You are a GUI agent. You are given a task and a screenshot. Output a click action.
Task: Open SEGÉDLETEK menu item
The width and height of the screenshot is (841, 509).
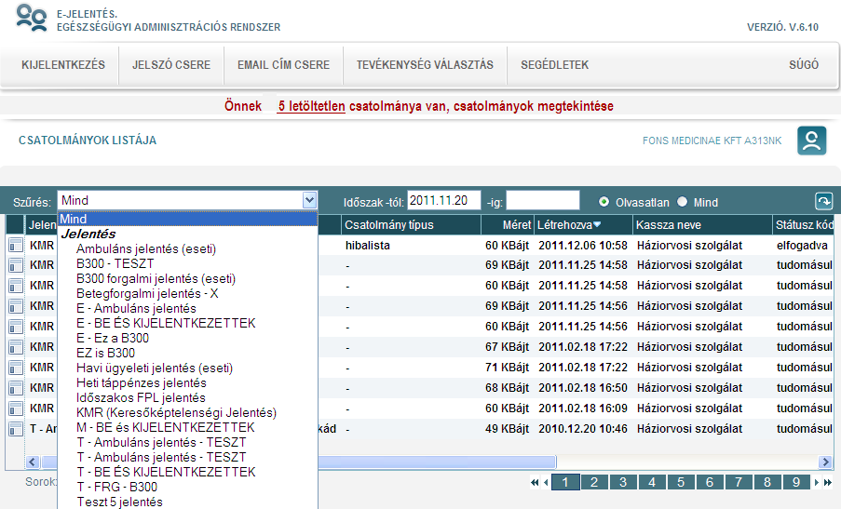pos(554,65)
